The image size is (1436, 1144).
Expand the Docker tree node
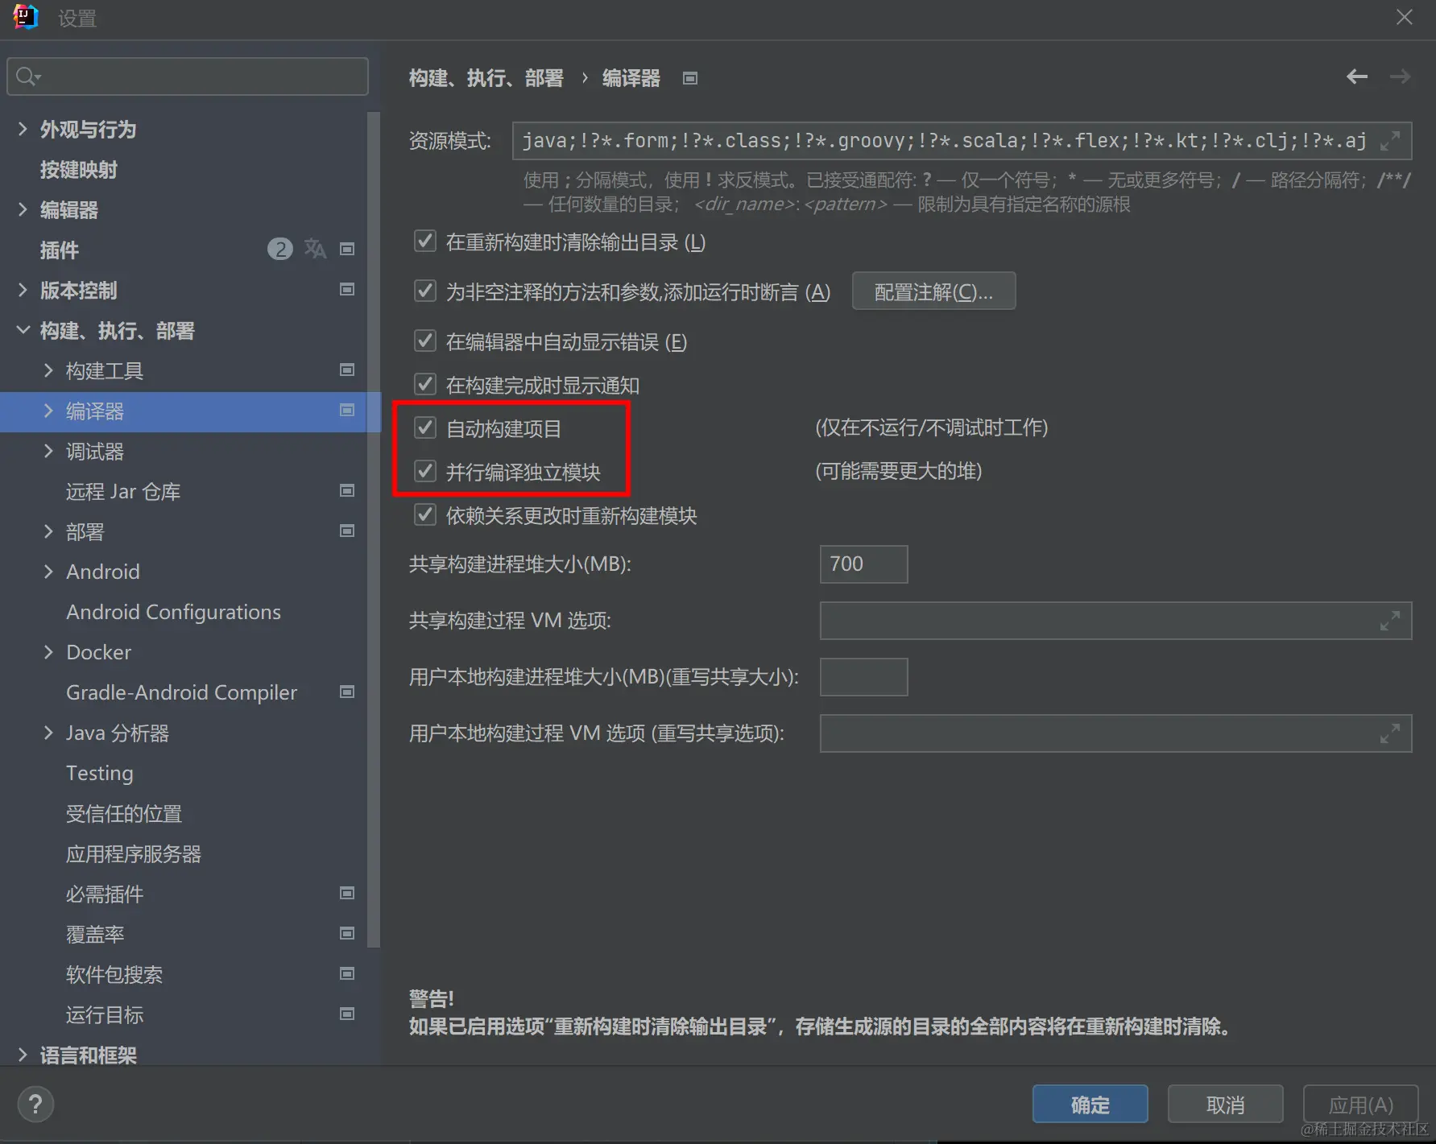point(48,652)
